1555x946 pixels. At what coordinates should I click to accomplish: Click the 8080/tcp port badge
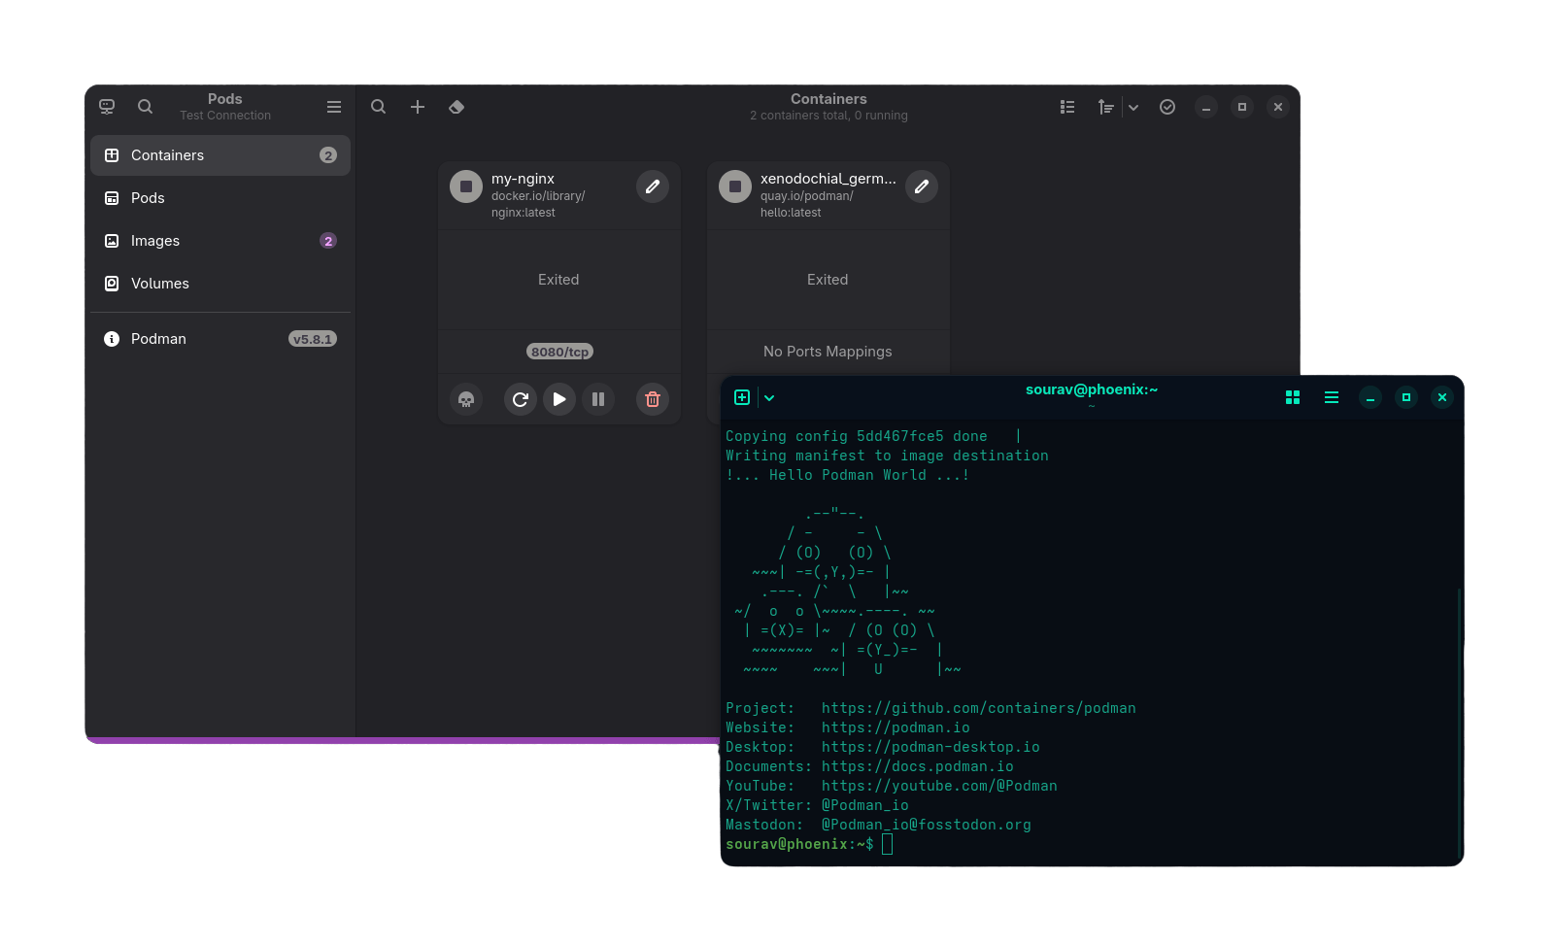[x=559, y=352]
